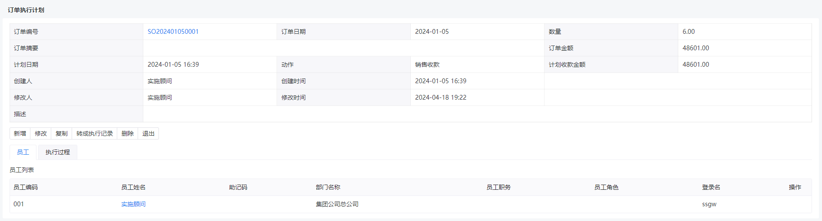
Task: Click the 复制 button
Action: pyautogui.click(x=62, y=133)
